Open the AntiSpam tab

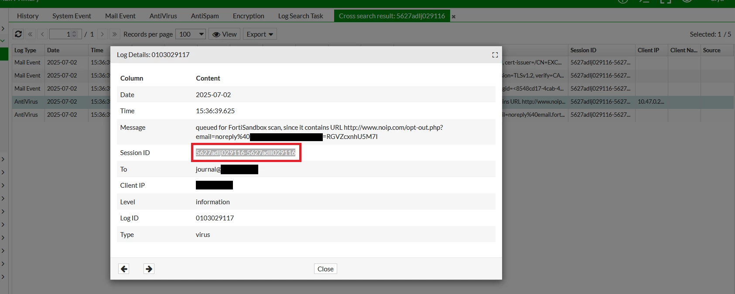pos(205,16)
